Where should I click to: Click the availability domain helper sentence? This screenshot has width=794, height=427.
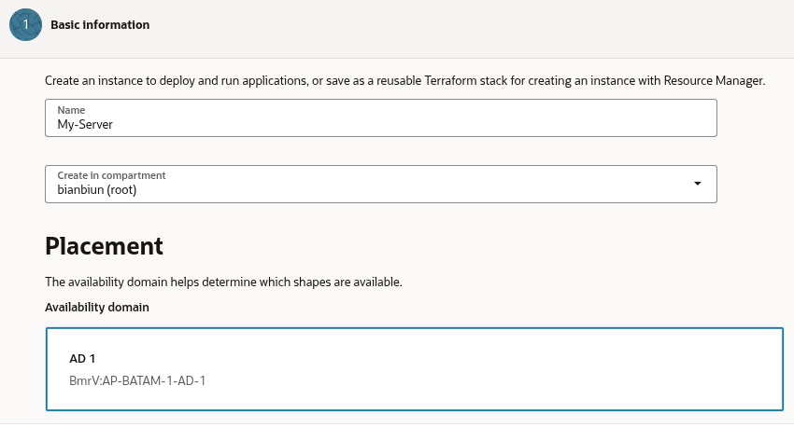click(x=223, y=282)
